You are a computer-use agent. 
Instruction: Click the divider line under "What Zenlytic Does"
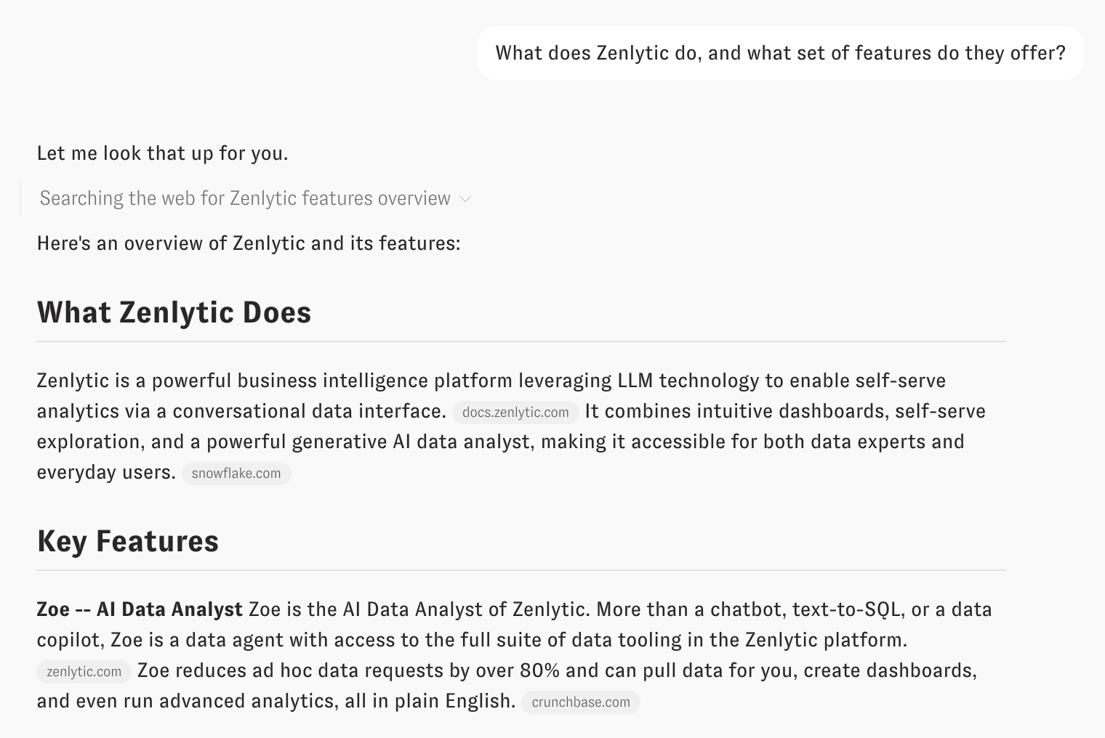(x=521, y=341)
